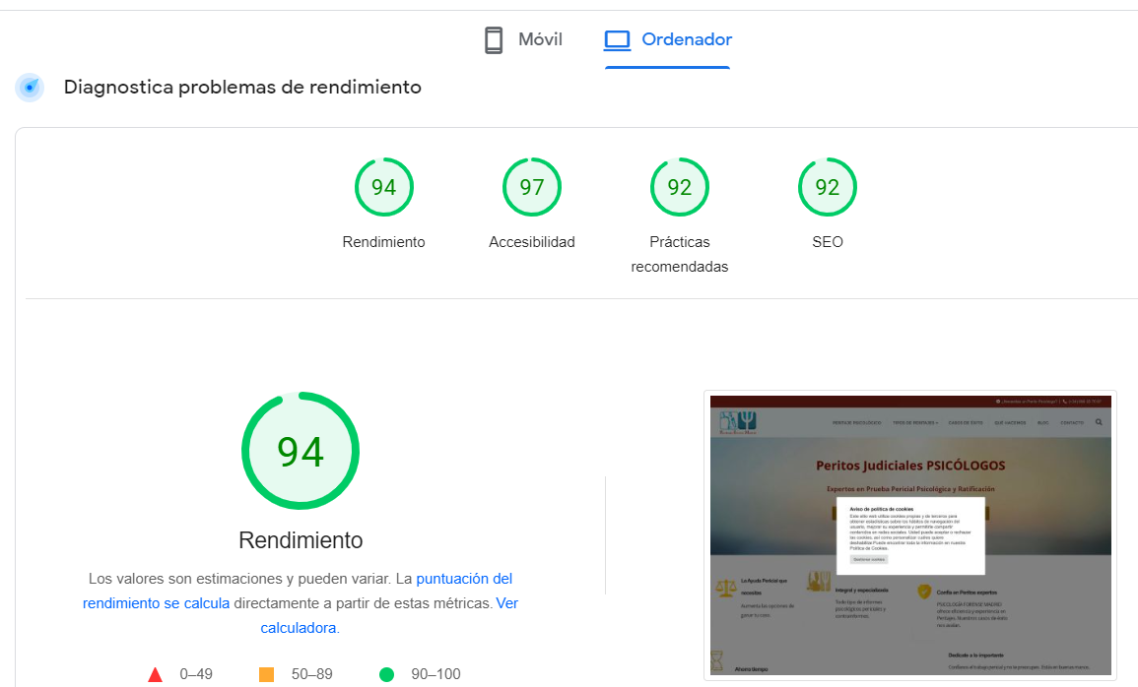The height and width of the screenshot is (687, 1138).
Task: Click the Accesibilidad label
Action: click(x=532, y=242)
